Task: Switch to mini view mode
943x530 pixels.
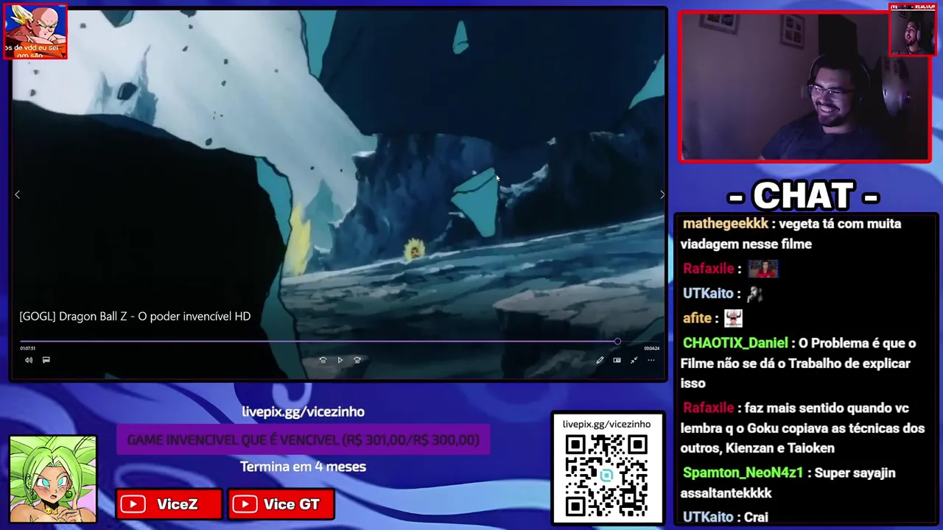Action: coord(617,360)
